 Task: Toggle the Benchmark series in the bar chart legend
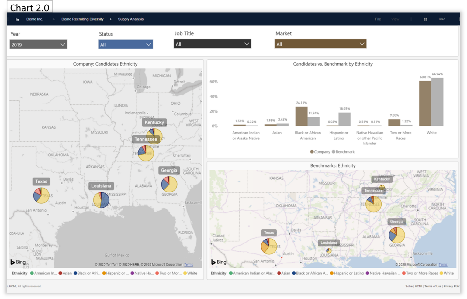343,152
